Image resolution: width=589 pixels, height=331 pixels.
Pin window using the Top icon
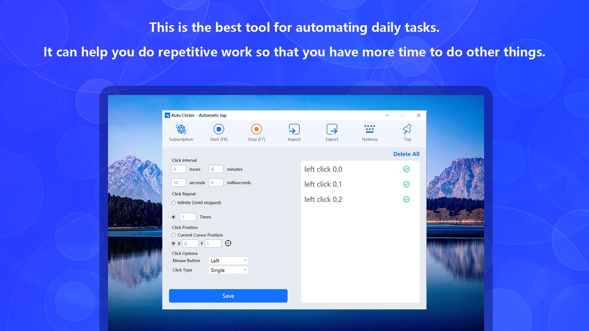click(407, 133)
